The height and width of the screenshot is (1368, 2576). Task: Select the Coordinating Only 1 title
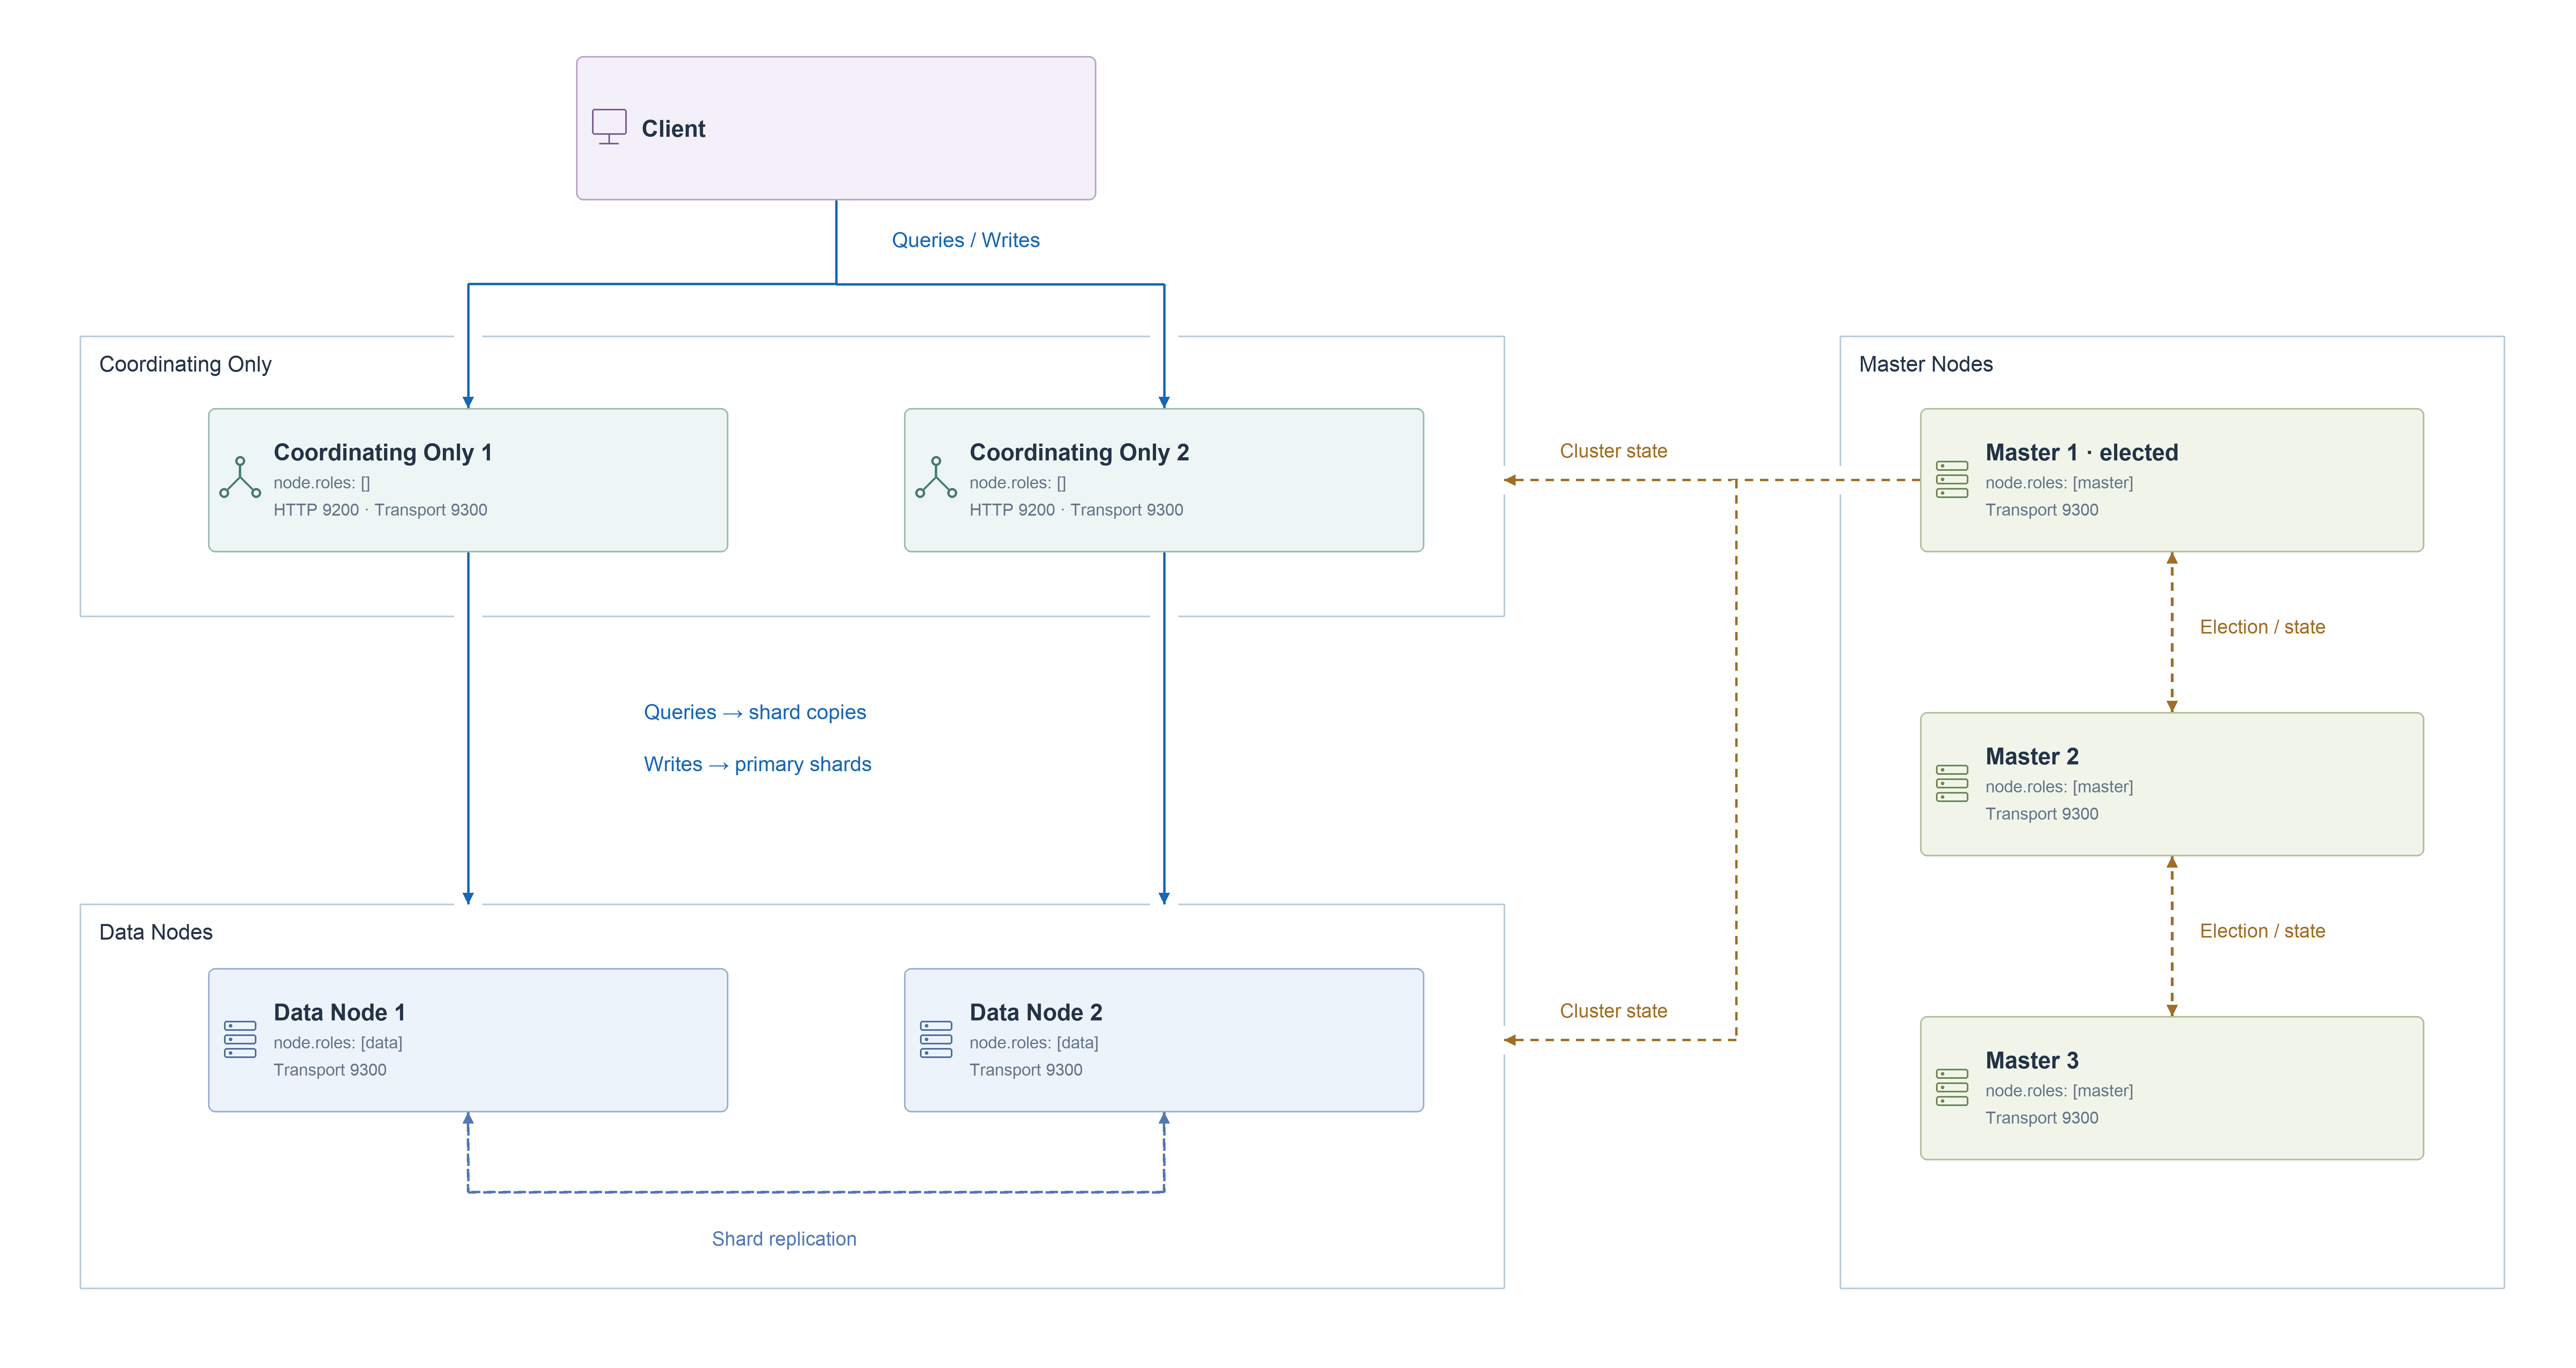pos(383,453)
